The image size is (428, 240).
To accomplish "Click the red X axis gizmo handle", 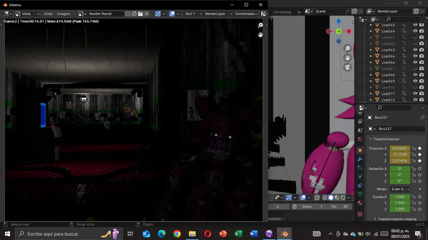I will [349, 31].
